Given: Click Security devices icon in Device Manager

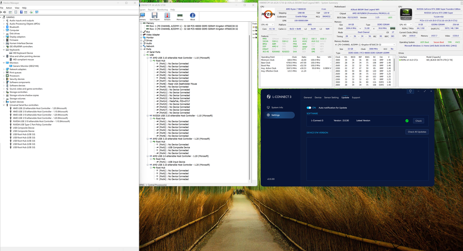Looking at the screenshot, I should (x=8, y=79).
